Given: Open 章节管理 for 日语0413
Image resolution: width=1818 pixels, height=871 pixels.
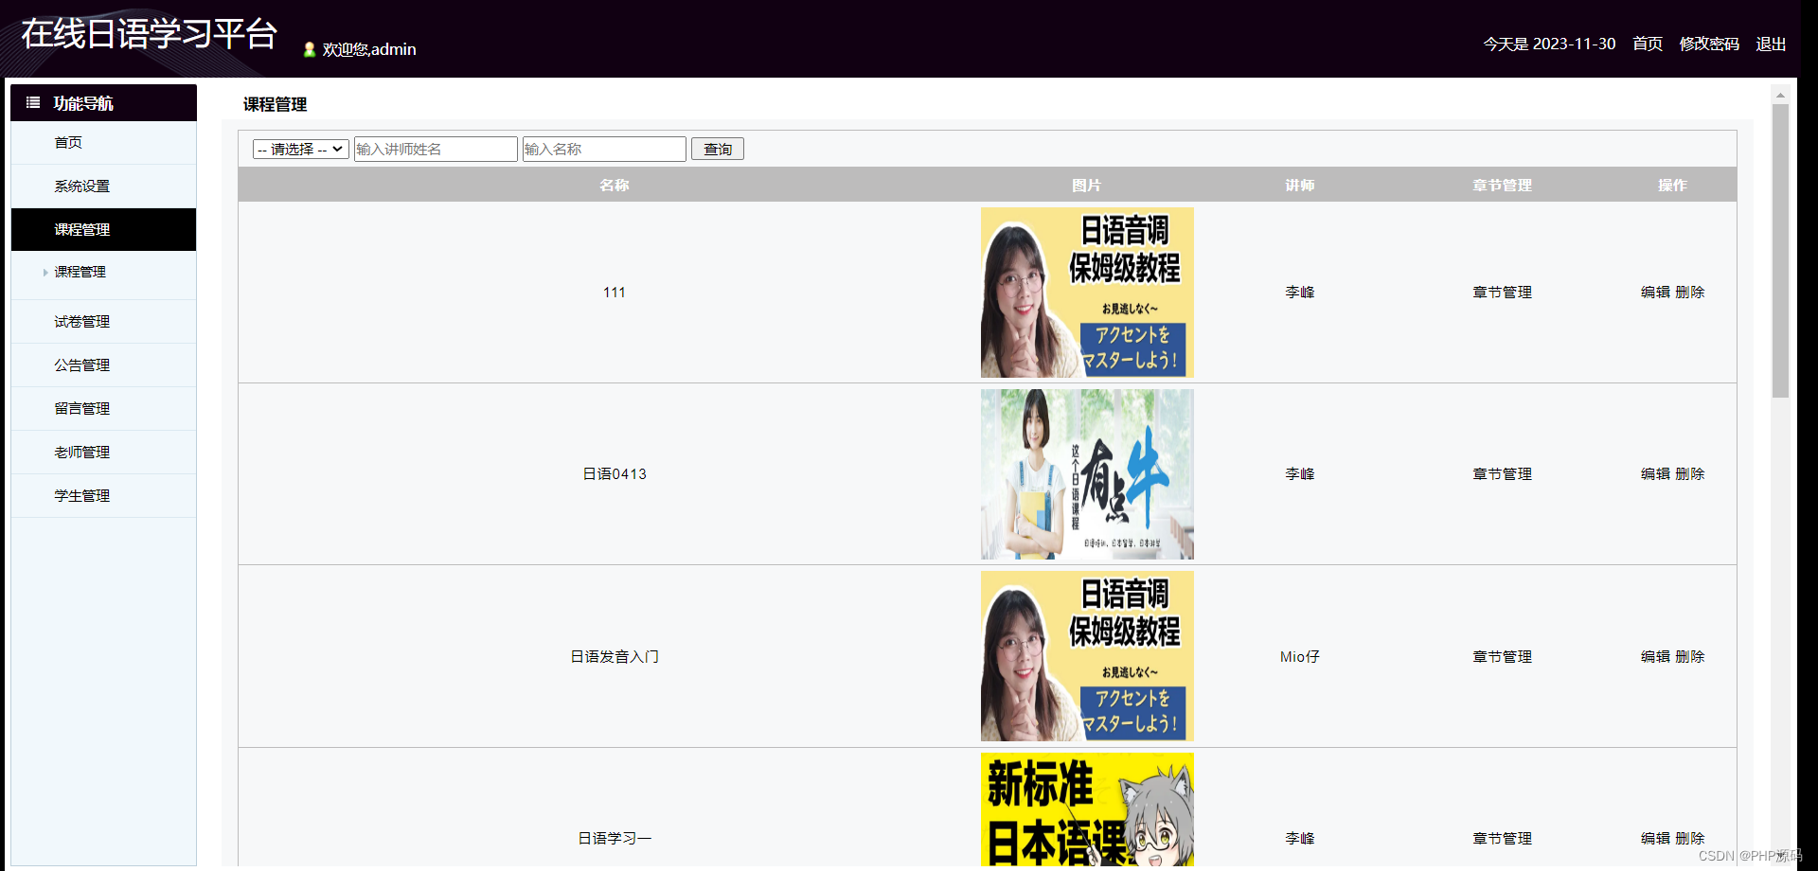Looking at the screenshot, I should 1502,474.
